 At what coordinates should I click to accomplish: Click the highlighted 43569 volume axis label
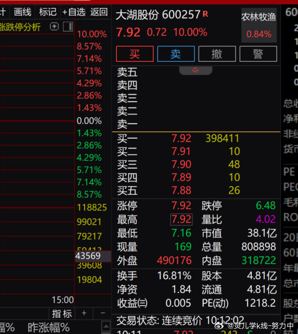point(93,256)
